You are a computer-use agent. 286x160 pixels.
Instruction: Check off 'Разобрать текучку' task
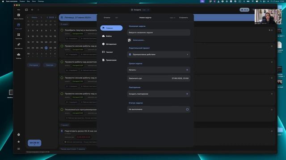[62, 30]
